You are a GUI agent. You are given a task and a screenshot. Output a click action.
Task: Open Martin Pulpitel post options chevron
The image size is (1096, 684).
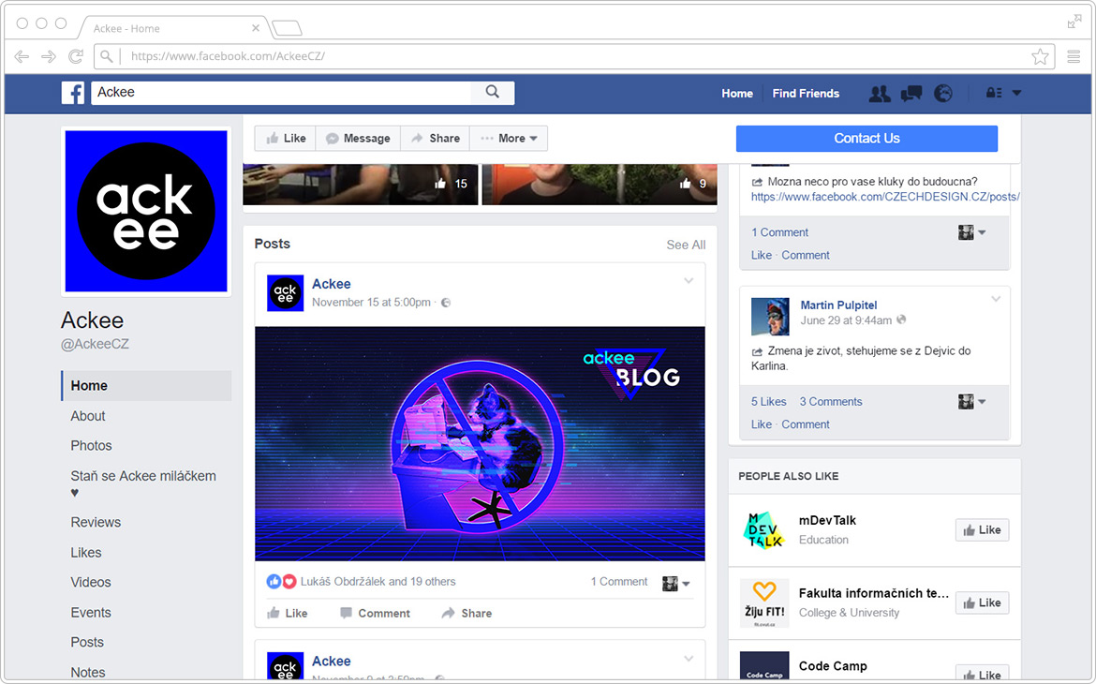pos(996,299)
